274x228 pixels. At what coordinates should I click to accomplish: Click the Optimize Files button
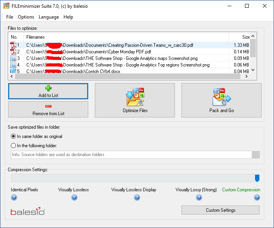coord(135,100)
